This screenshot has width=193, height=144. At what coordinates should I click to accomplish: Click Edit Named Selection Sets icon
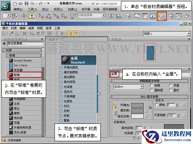[x=73, y=16]
